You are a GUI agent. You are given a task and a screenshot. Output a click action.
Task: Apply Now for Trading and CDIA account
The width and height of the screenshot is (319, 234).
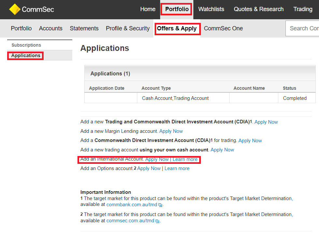pos(266,122)
